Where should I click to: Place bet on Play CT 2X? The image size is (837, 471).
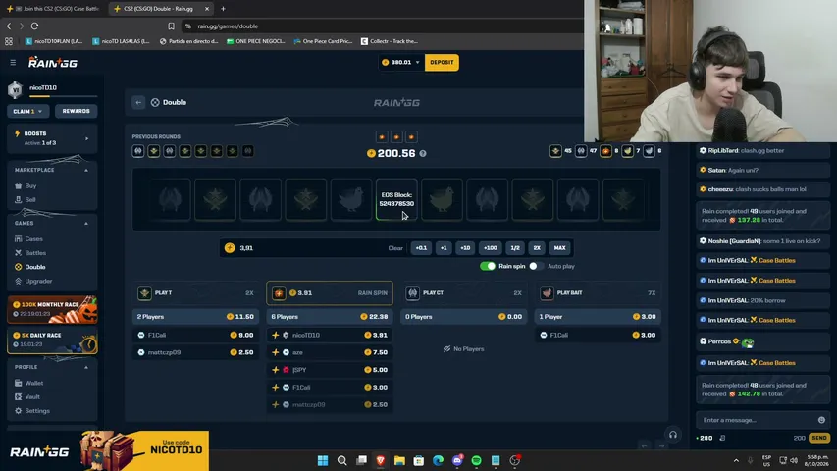pos(463,293)
